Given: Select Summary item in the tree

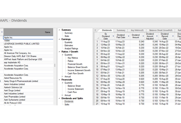Looking at the screenshot, I should (69, 33).
